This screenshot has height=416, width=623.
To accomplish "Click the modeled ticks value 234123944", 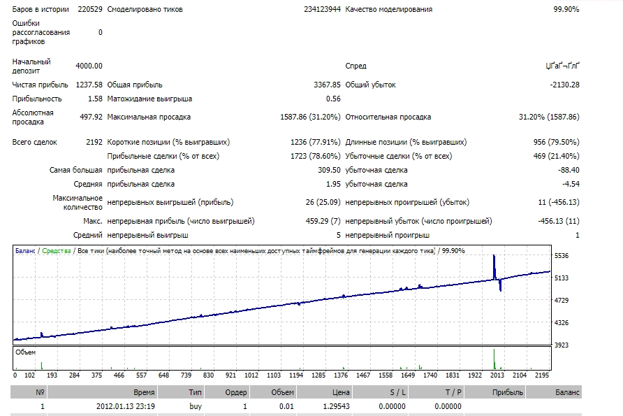I will (x=322, y=9).
